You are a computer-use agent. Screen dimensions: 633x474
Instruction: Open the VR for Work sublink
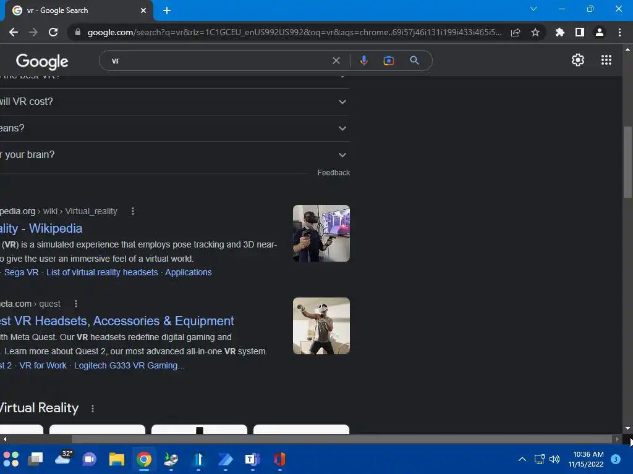click(x=43, y=365)
